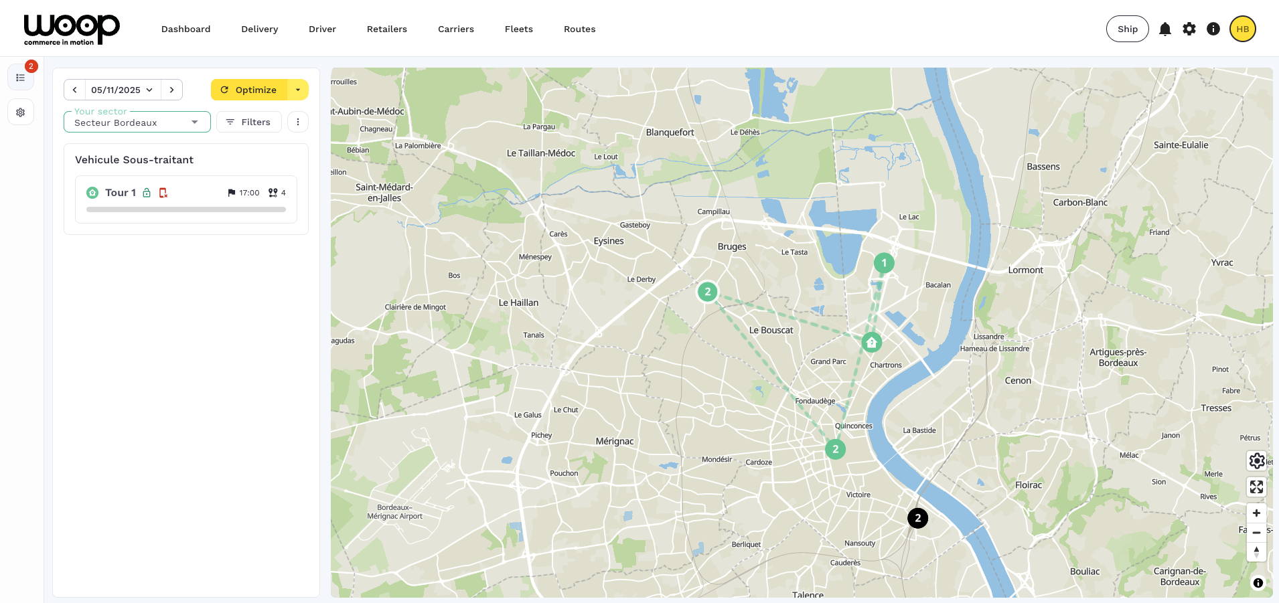Open the 05/11/2025 date picker

click(123, 90)
